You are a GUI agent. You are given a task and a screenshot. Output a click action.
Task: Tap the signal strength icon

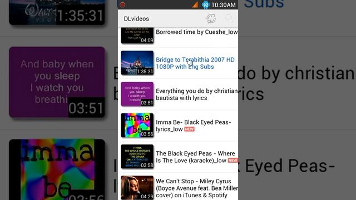tap(195, 5)
